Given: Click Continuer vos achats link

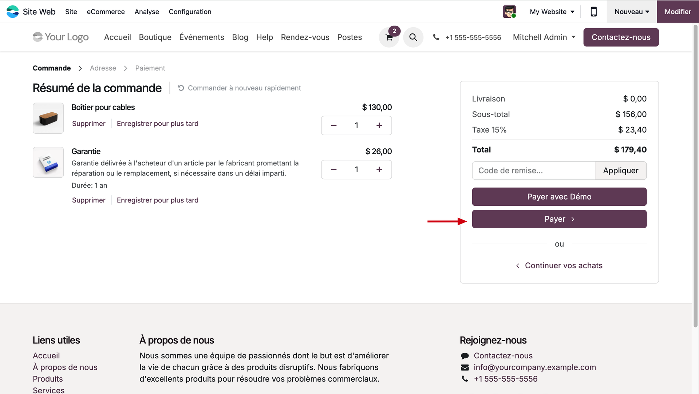Looking at the screenshot, I should (563, 266).
